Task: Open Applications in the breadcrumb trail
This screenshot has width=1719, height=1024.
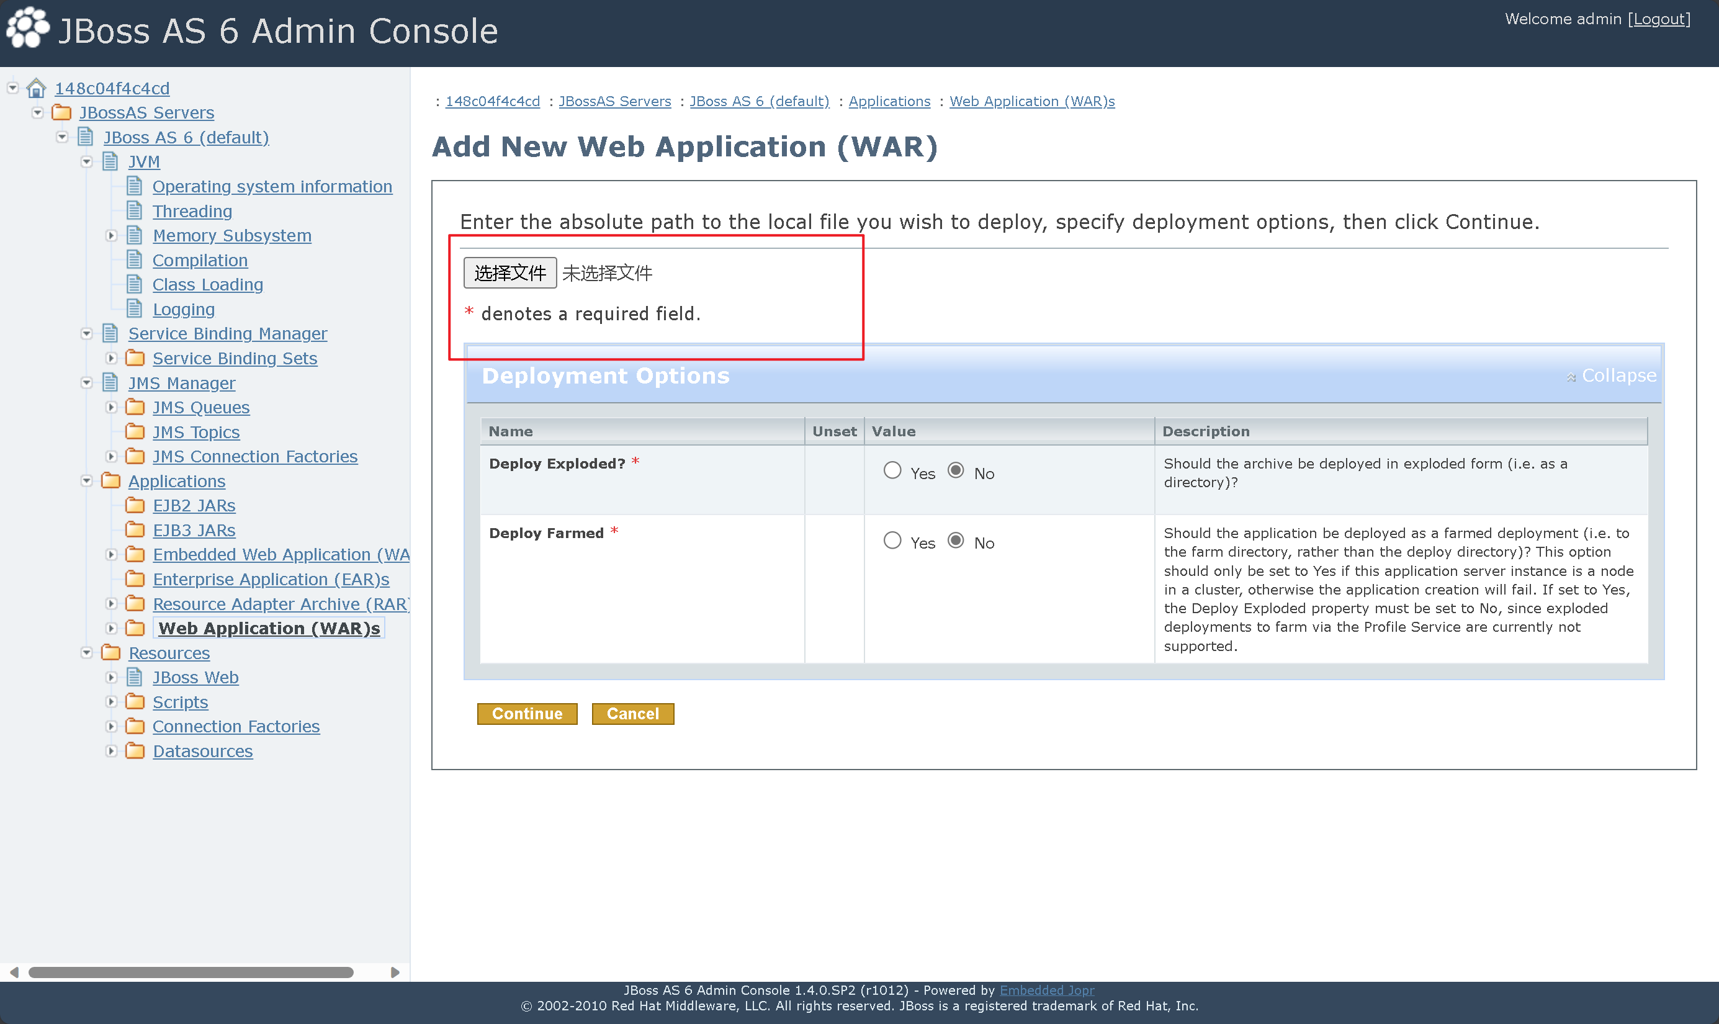Action: click(889, 101)
